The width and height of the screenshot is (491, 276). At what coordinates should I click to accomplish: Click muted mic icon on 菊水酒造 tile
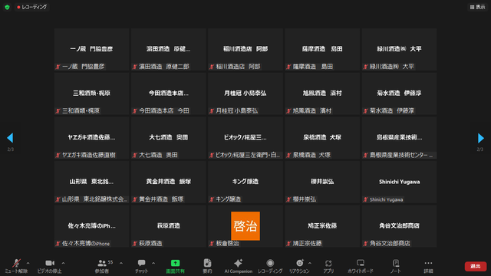click(365, 110)
